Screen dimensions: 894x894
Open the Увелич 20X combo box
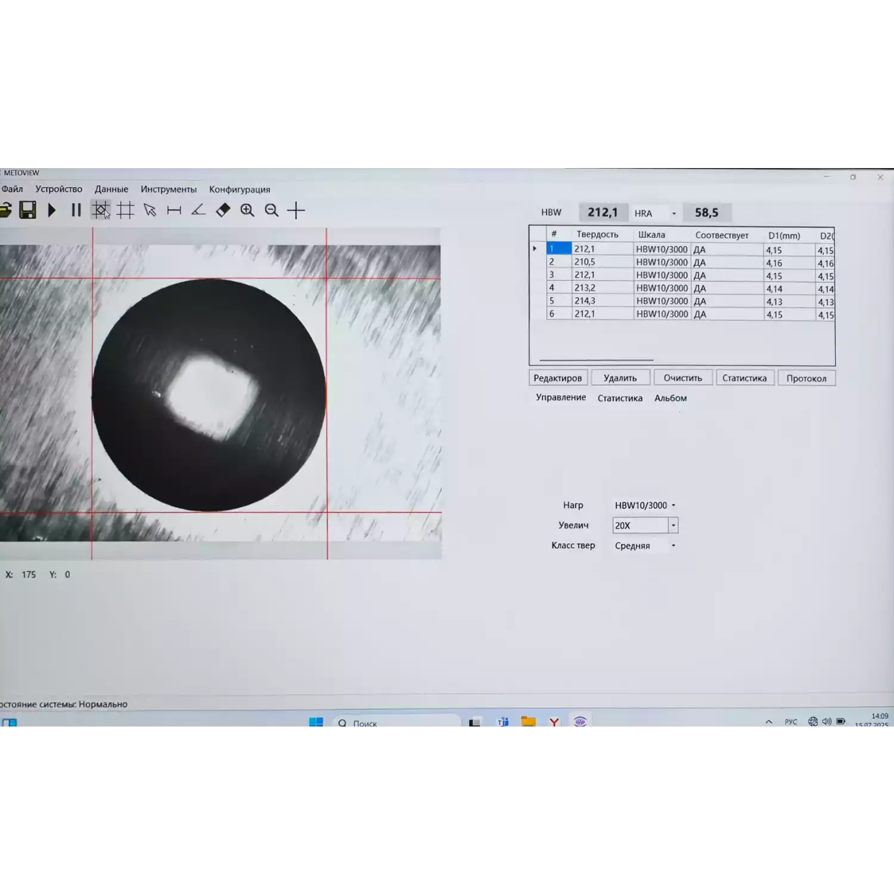click(x=673, y=526)
